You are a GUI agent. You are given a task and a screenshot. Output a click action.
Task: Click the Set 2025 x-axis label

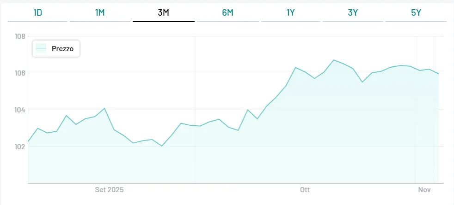click(109, 190)
